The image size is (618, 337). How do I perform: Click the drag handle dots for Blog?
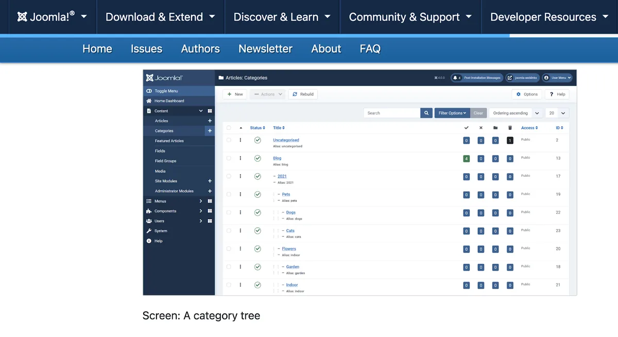[241, 158]
